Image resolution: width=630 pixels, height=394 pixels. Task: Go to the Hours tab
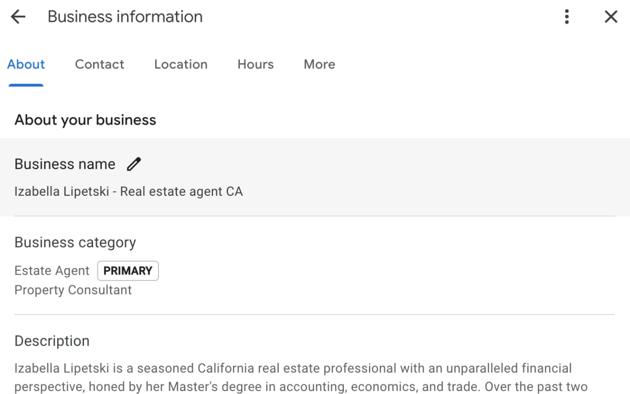click(255, 64)
